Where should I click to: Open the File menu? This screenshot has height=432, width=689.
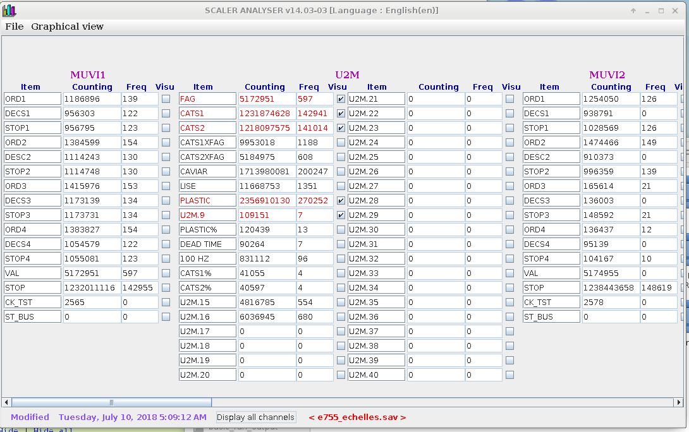pos(15,27)
